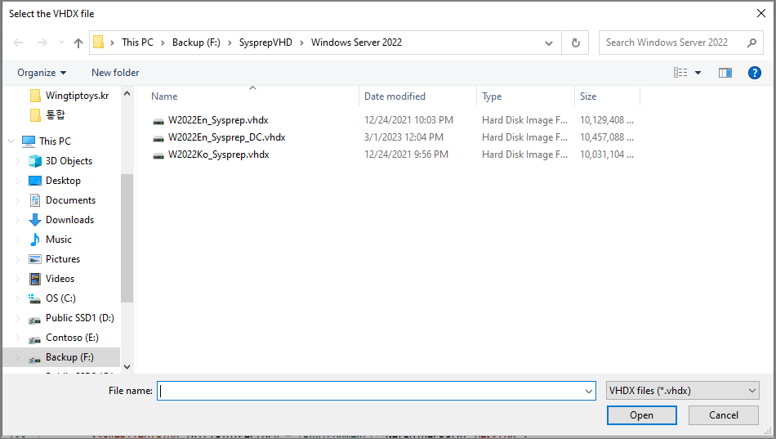Click the date 3/1/2023 12:04 PM

click(404, 137)
